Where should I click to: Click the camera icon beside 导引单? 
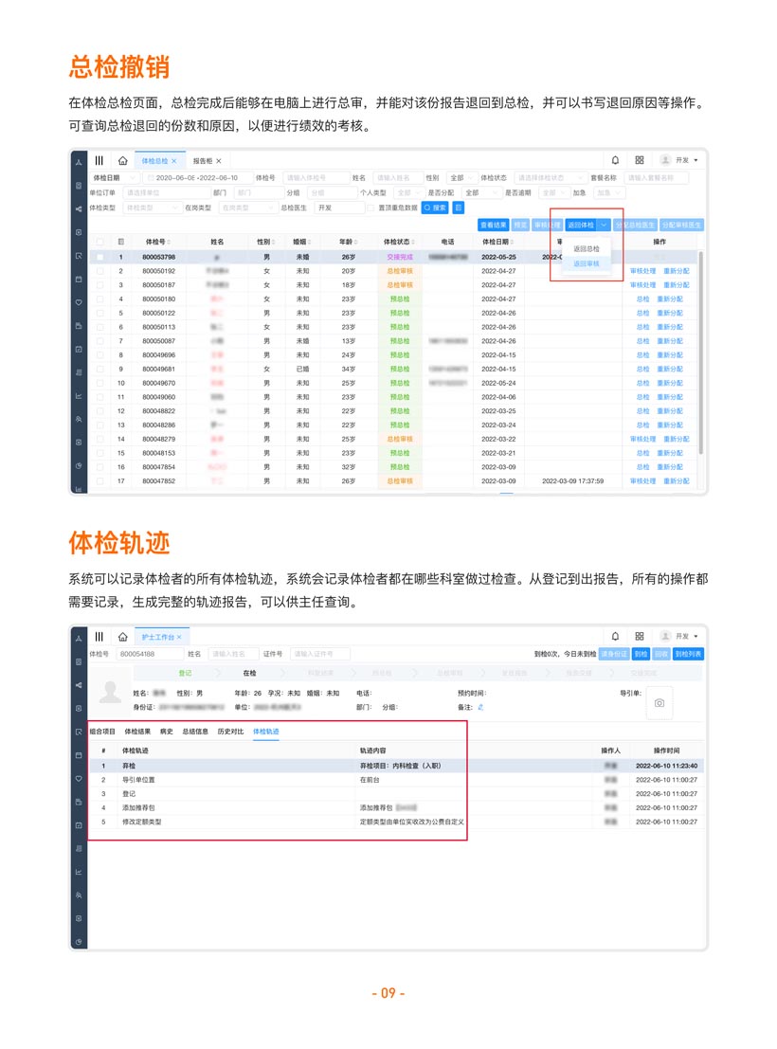click(x=659, y=702)
